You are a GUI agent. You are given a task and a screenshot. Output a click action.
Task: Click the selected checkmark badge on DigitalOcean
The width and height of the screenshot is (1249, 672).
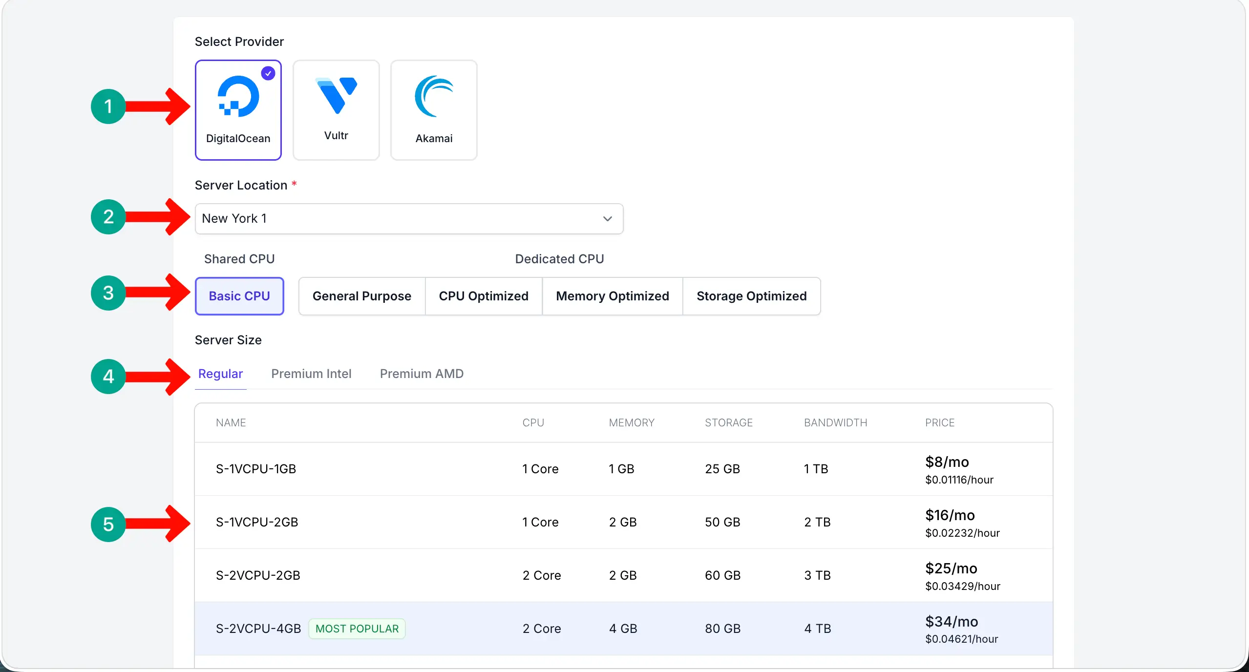pyautogui.click(x=268, y=73)
